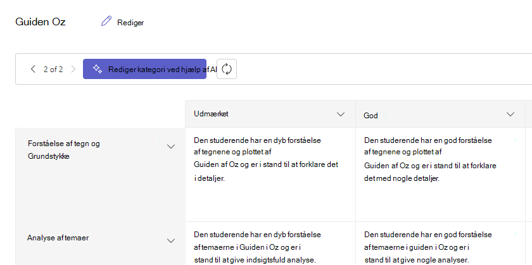Click the '2 of 2' page indicator
The image size is (532, 265).
coord(53,70)
